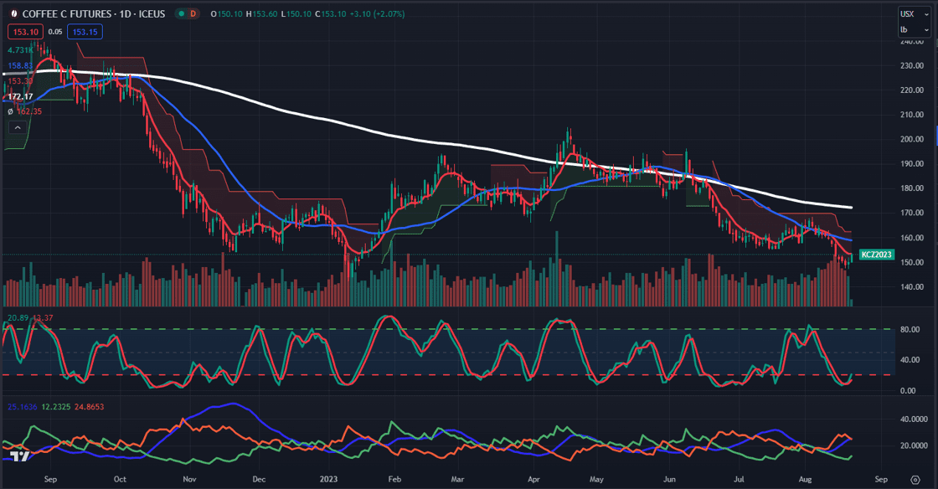Open chart settings gear icon

[915, 480]
